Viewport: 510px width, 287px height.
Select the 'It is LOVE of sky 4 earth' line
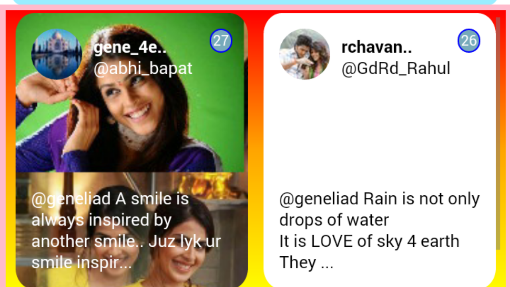pyautogui.click(x=369, y=242)
